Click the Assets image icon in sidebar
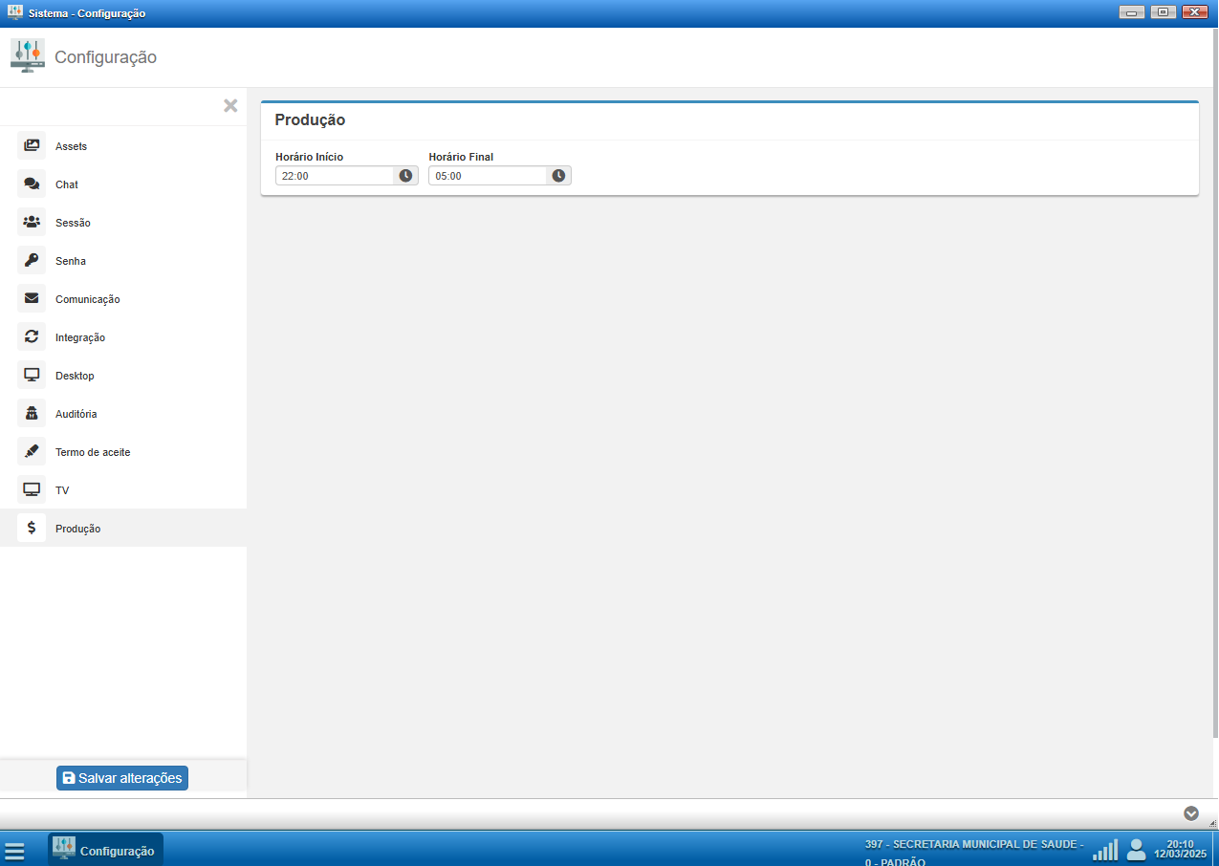 point(32,146)
